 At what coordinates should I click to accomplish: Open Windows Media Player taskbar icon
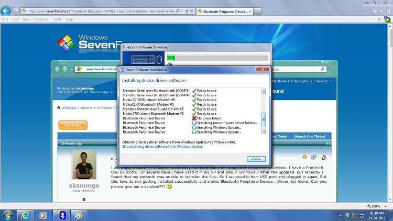coord(43,215)
